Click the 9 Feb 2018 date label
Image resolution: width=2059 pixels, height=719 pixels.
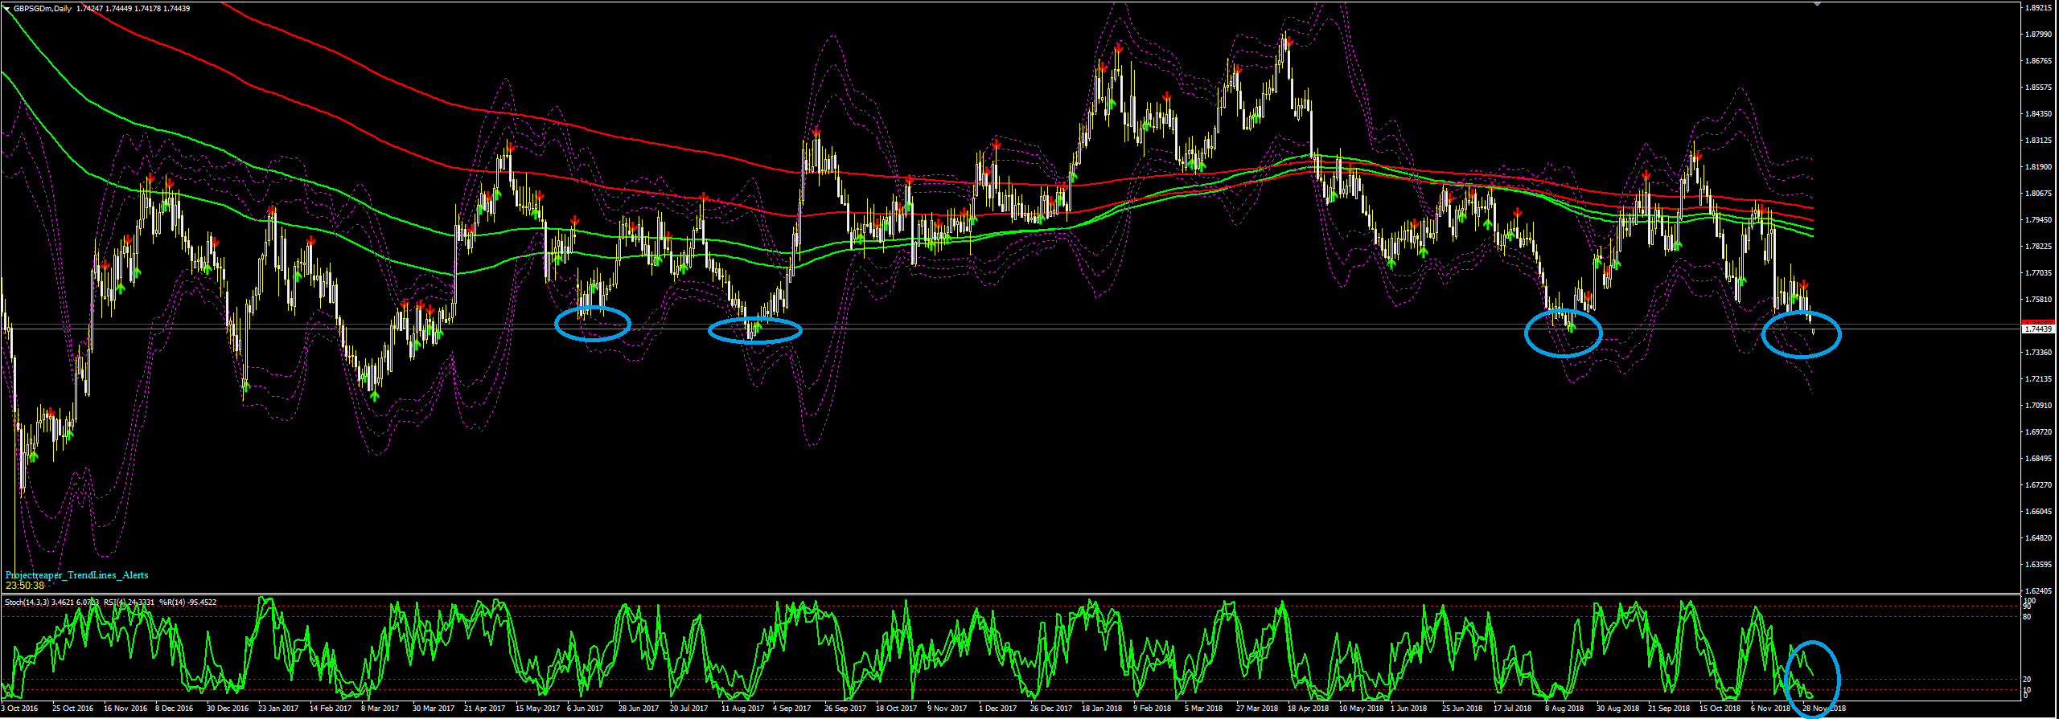coord(1152,709)
